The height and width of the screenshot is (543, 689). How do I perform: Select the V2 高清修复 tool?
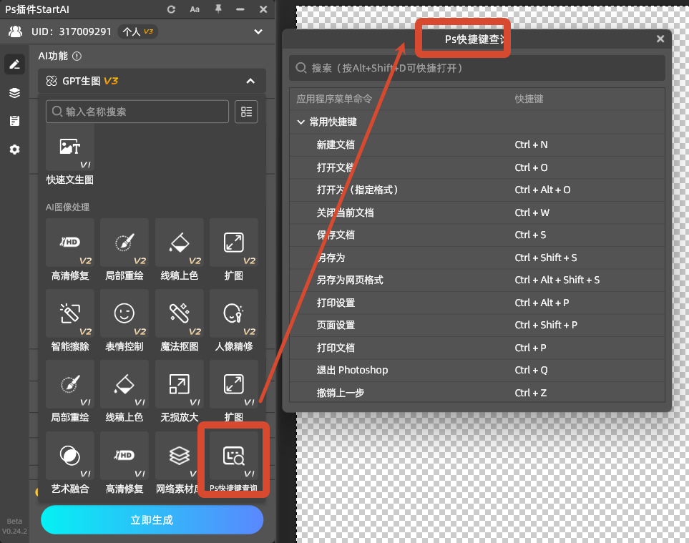(70, 250)
